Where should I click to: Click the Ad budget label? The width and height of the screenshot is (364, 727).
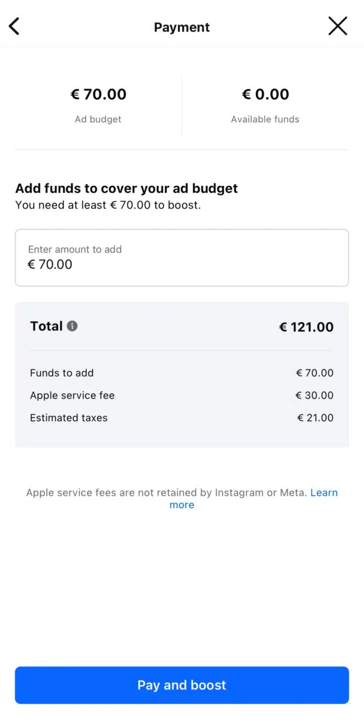coord(98,119)
